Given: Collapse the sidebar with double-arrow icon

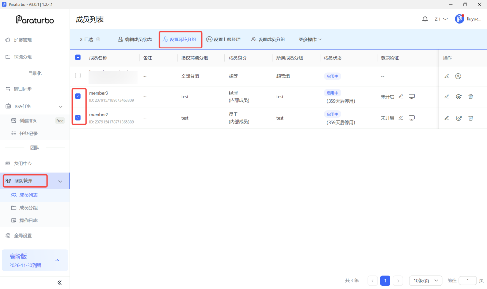Looking at the screenshot, I should pos(59,282).
